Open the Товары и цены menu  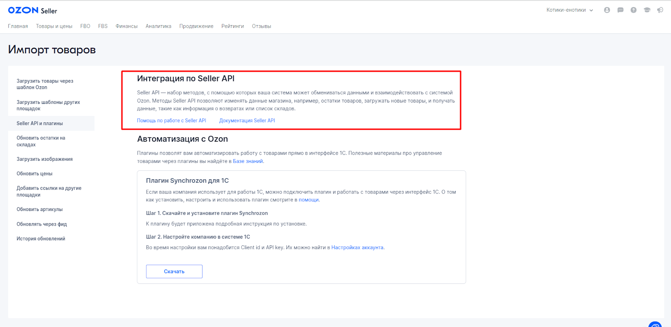point(54,26)
